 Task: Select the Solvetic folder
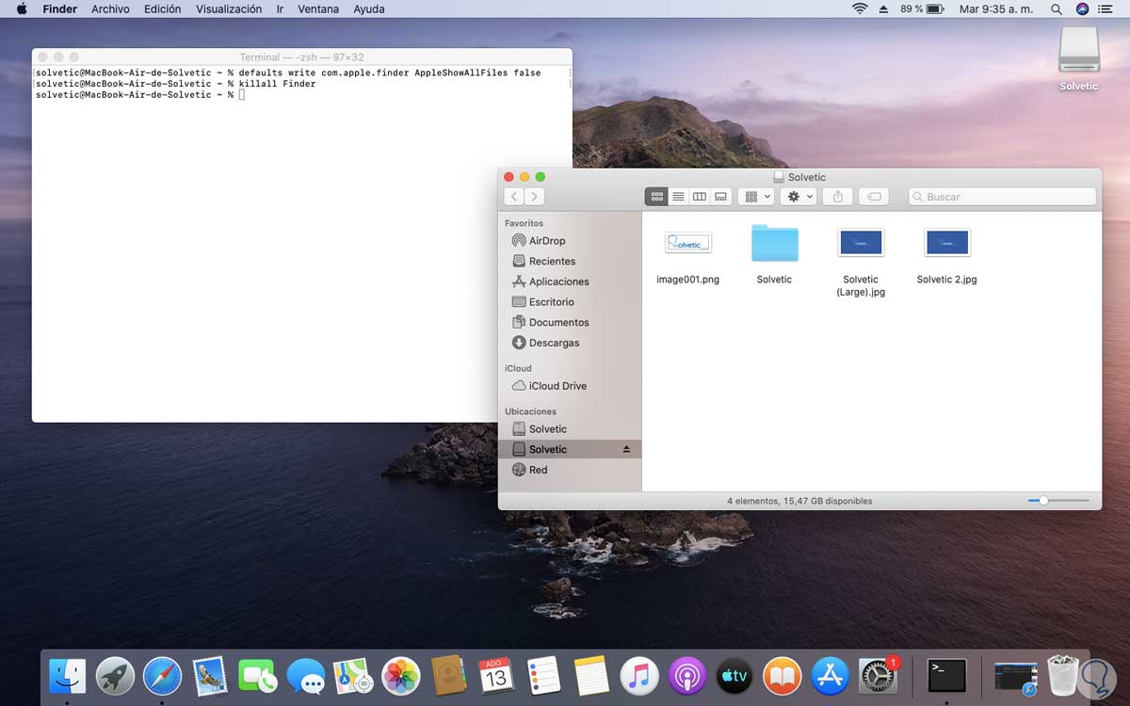point(774,244)
